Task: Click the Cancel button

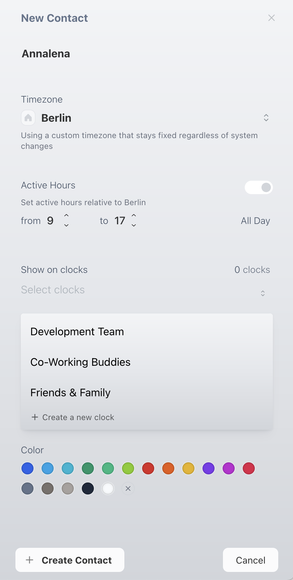Action: pyautogui.click(x=250, y=560)
